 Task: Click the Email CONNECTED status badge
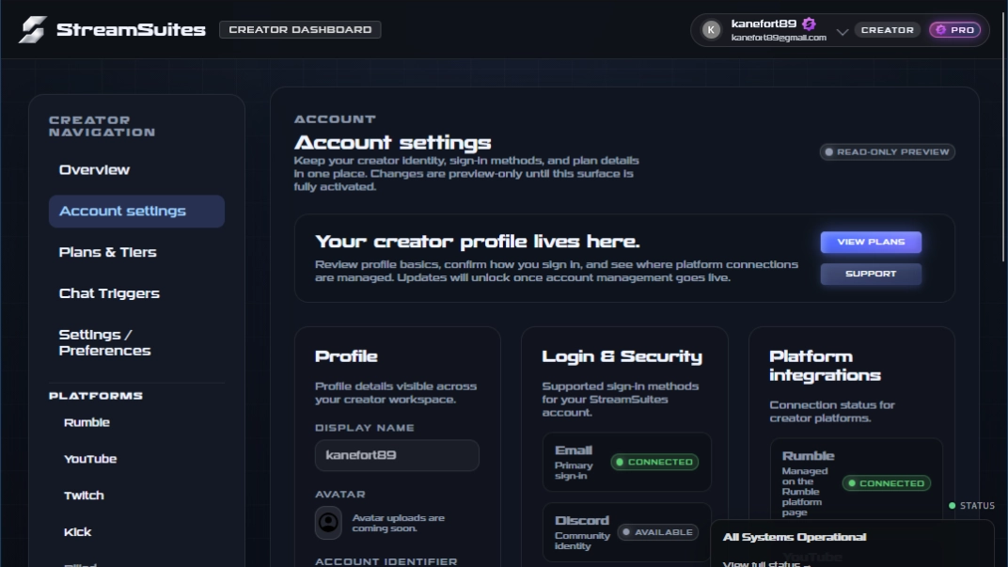(654, 462)
